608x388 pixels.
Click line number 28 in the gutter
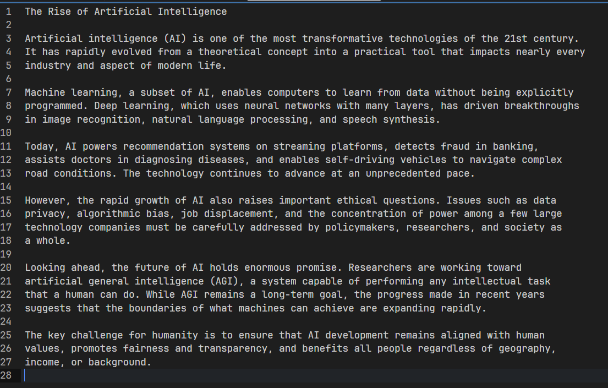[6, 375]
